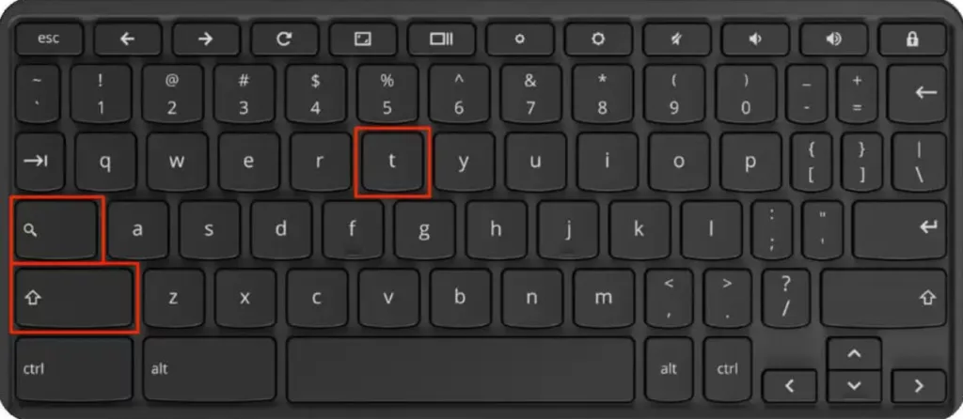The height and width of the screenshot is (419, 963).
Task: Click the enter key on home row
Action: click(900, 229)
